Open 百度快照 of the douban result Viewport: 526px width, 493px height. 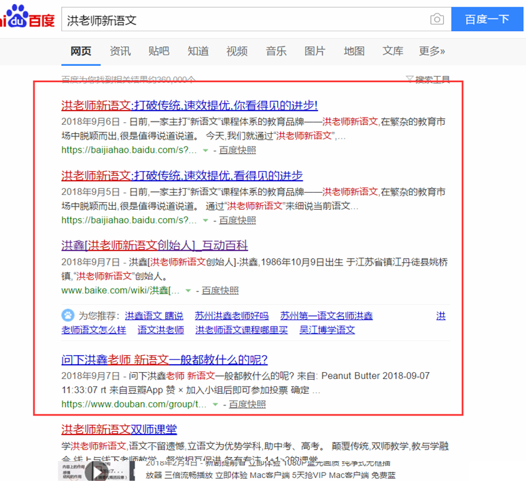pyautogui.click(x=247, y=404)
